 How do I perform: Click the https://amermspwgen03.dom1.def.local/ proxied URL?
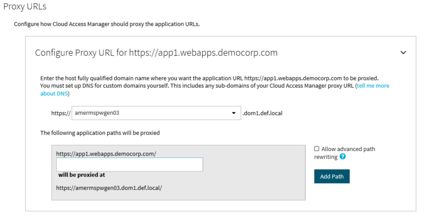(109, 188)
